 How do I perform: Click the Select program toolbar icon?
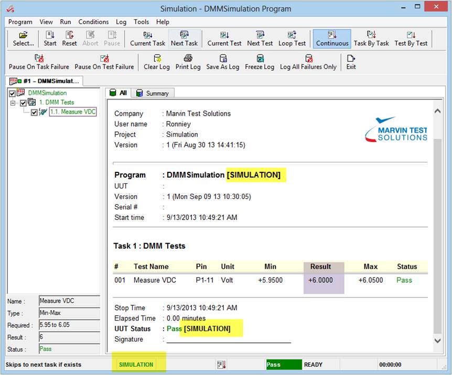[x=24, y=39]
